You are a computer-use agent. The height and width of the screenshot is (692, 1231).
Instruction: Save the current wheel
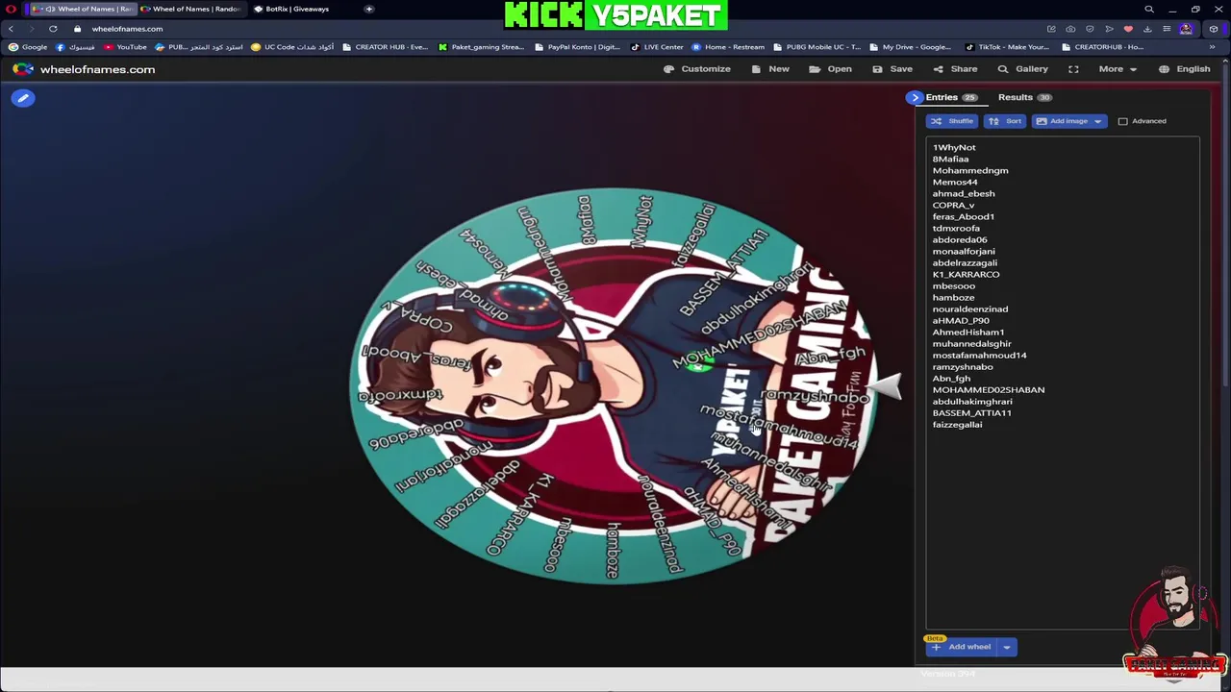click(892, 69)
